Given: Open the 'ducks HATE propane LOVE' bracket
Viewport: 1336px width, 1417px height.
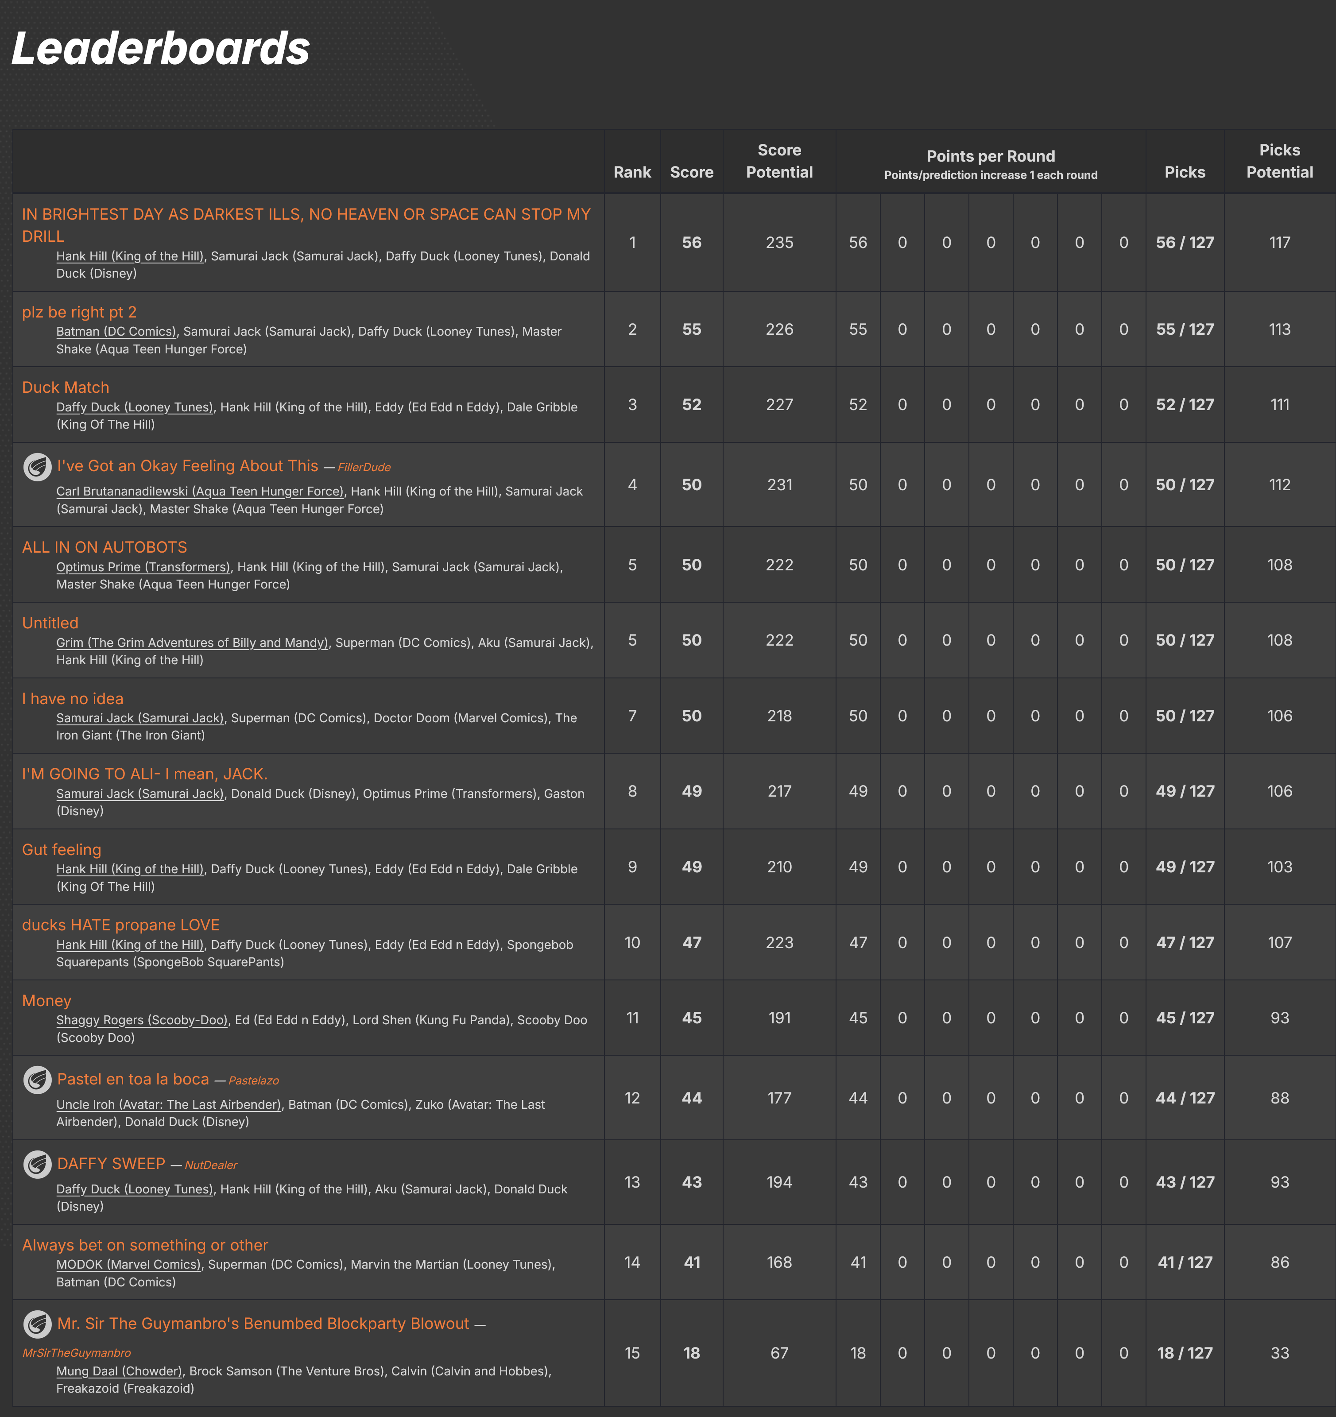Looking at the screenshot, I should click(x=120, y=925).
